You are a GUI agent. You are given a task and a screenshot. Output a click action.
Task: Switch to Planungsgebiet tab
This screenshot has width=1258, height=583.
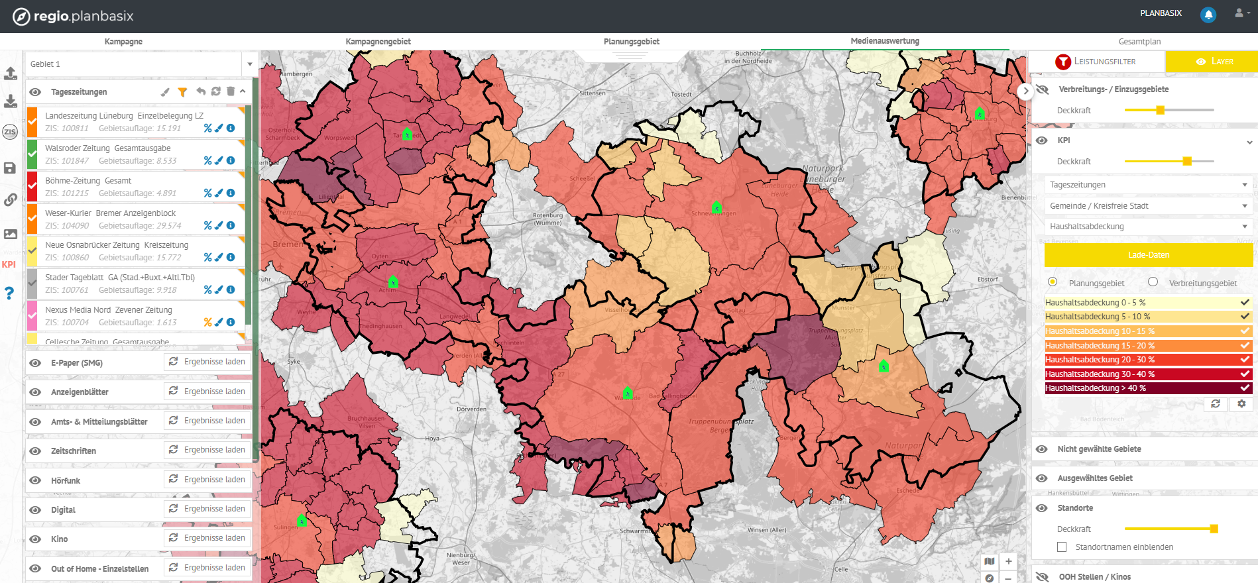click(632, 41)
